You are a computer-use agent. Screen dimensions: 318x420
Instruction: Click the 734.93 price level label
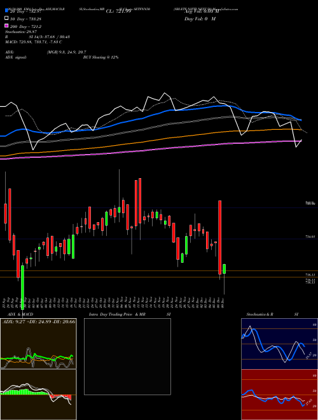(310, 237)
